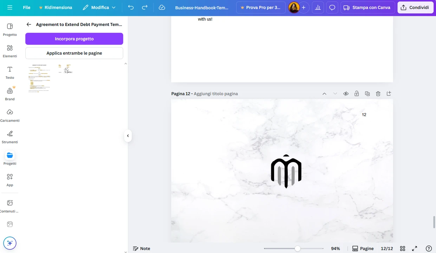The image size is (436, 253).
Task: Open the Strumenti sidebar tab
Action: [x=10, y=137]
